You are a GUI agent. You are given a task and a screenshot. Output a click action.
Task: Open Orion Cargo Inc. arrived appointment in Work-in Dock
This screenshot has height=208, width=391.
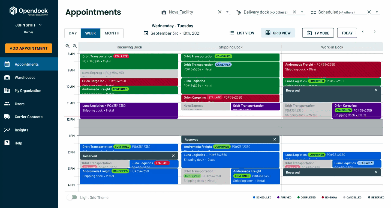(356, 111)
